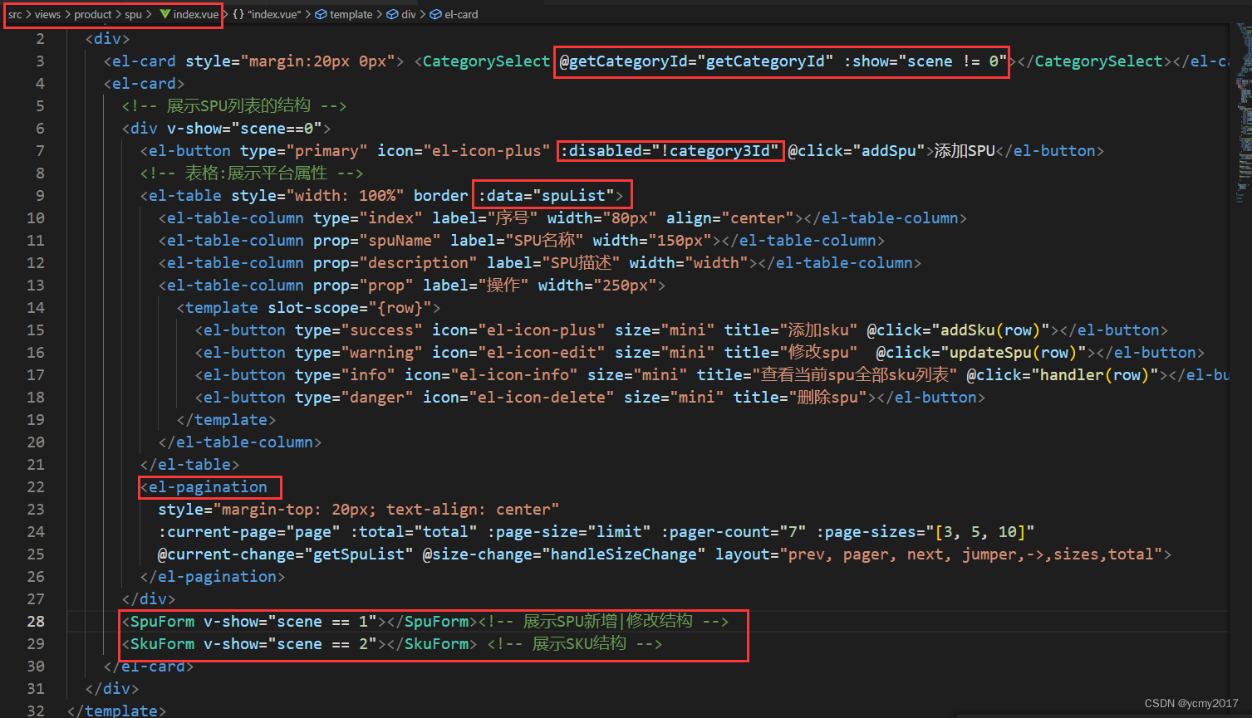Viewport: 1252px width, 718px height.
Task: Click line number 13 in the gutter
Action: pos(36,286)
